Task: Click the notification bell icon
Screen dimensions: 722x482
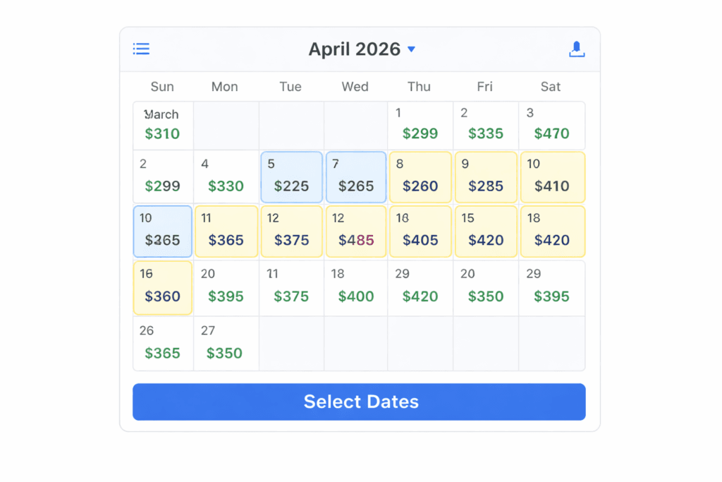Action: click(x=577, y=49)
